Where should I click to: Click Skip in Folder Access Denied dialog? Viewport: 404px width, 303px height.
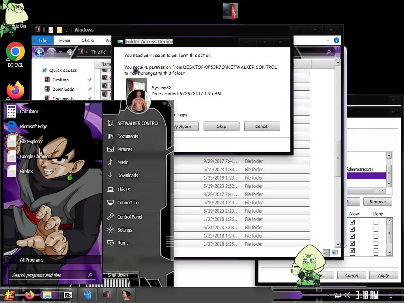coord(221,126)
